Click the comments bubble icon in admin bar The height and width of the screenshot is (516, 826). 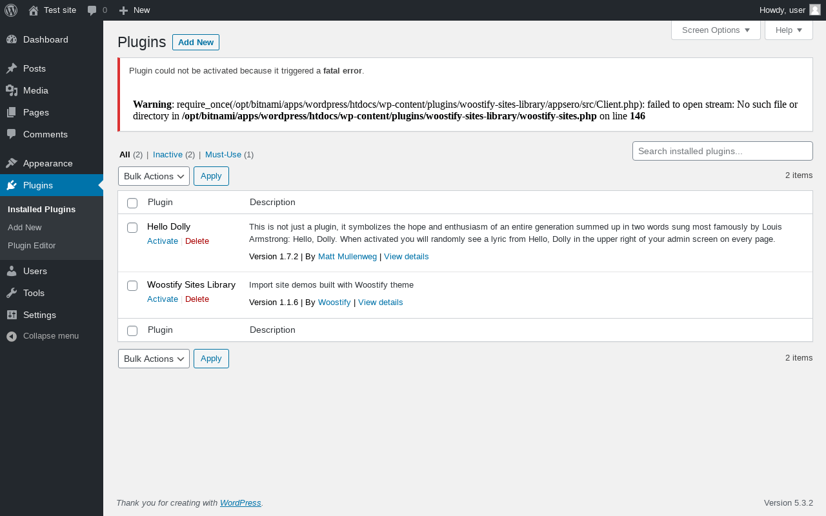(x=92, y=10)
